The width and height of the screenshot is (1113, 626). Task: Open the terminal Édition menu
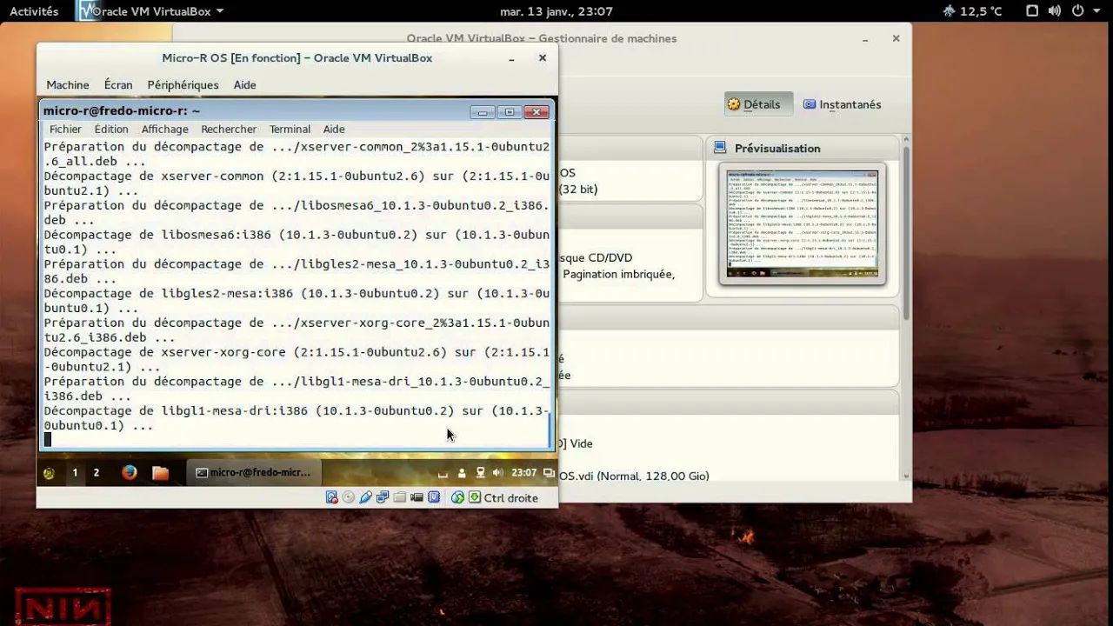111,129
